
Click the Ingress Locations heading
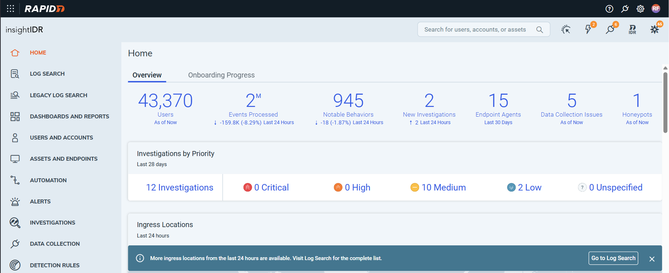(x=165, y=225)
